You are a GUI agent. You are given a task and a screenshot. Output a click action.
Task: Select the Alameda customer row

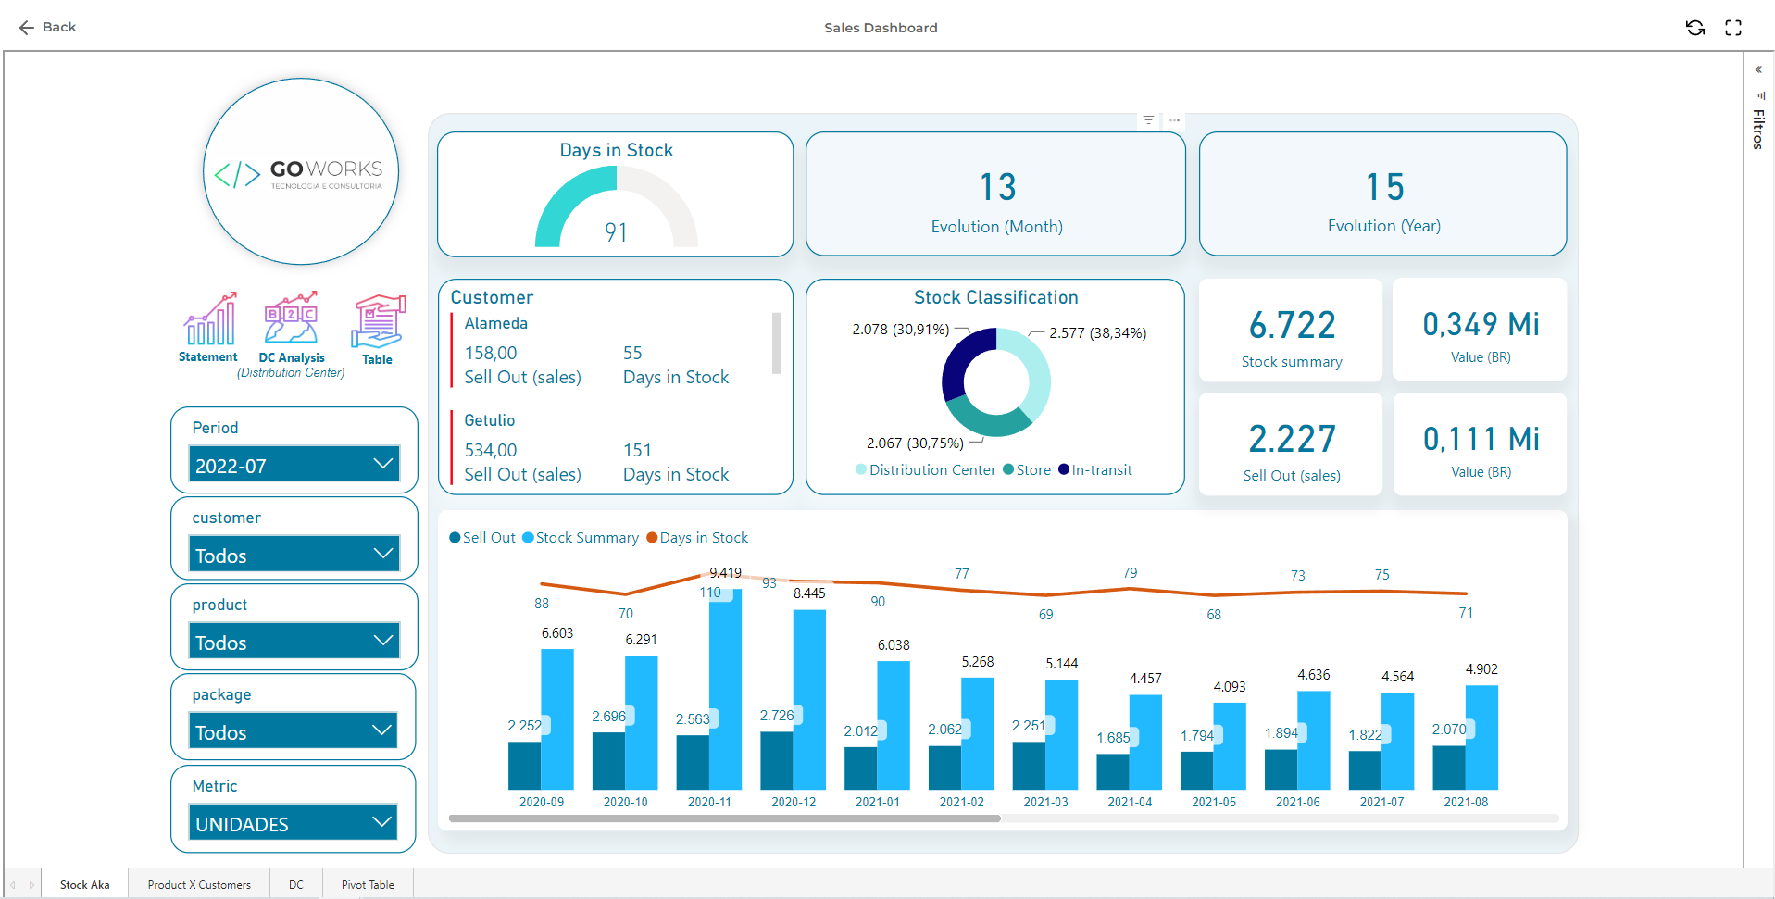611,350
